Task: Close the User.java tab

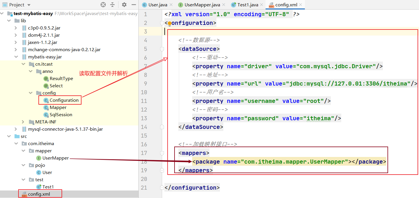Action: tap(171, 5)
